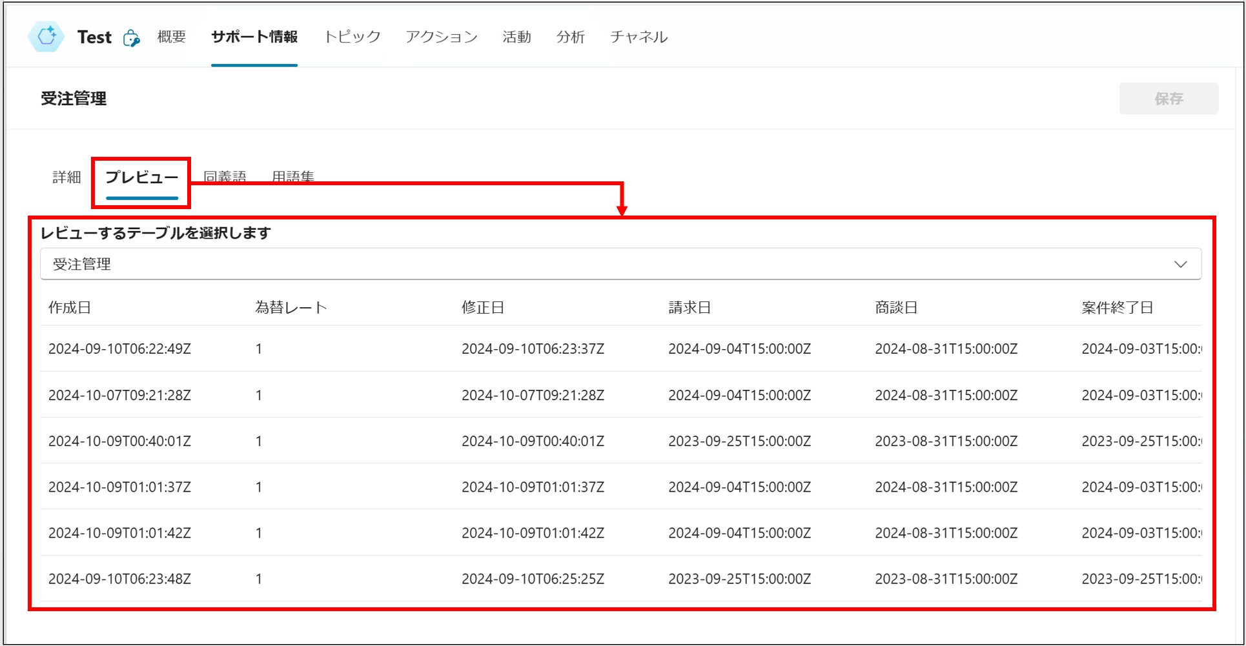Switch to the サポート情報 tab
1246x646 pixels.
pos(253,37)
